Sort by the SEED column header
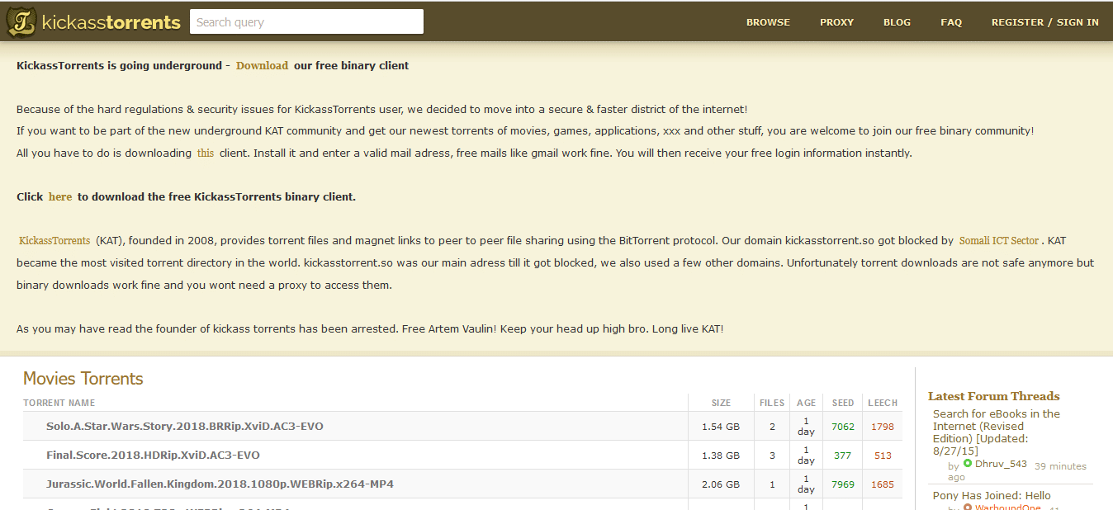 843,403
